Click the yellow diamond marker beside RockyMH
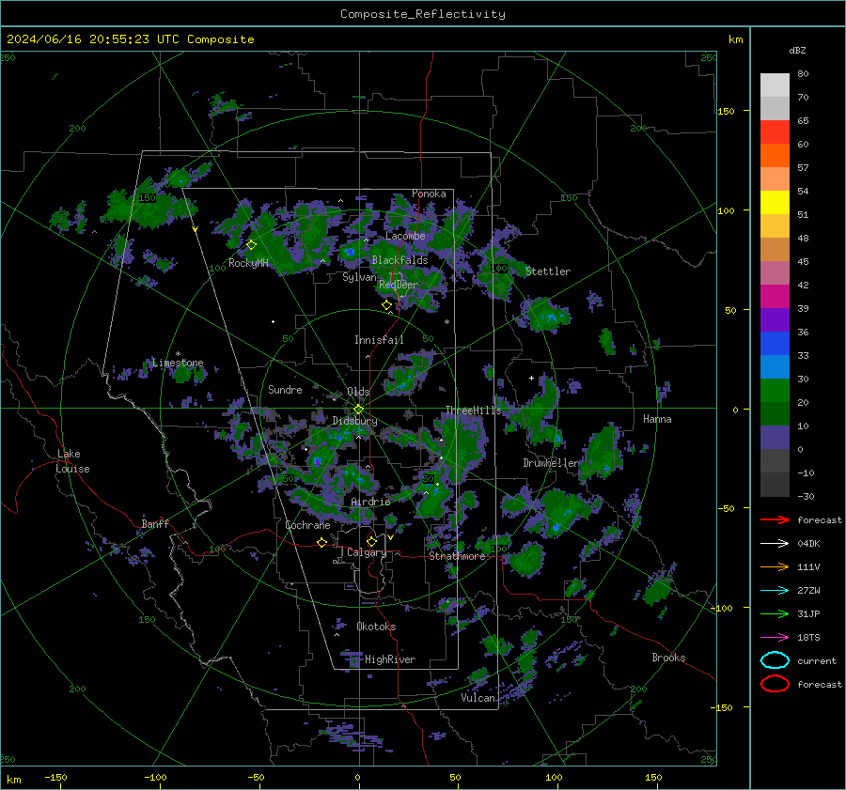Image resolution: width=846 pixels, height=790 pixels. click(251, 245)
